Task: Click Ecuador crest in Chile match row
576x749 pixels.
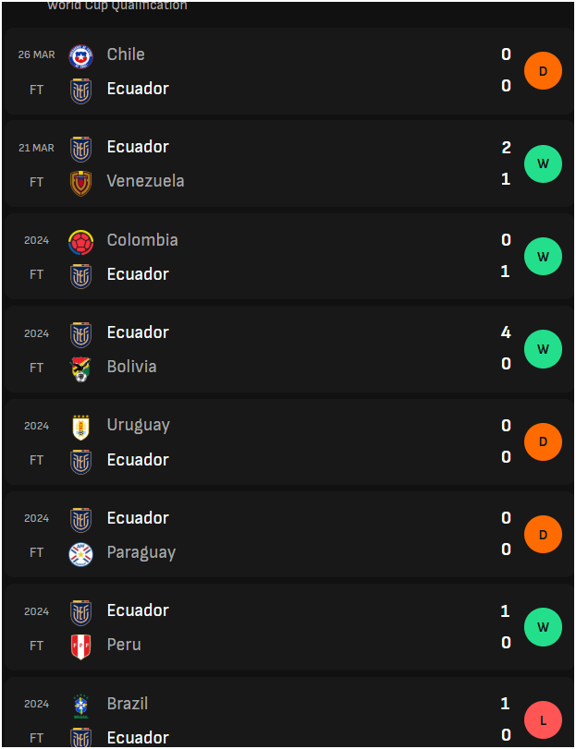Action: point(80,91)
